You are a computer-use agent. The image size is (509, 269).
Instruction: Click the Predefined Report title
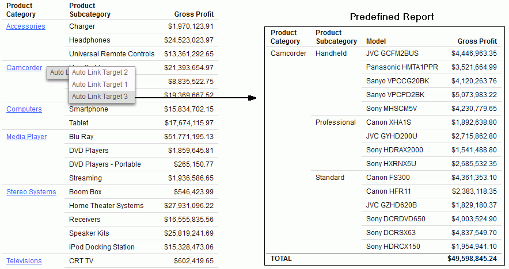click(x=392, y=17)
